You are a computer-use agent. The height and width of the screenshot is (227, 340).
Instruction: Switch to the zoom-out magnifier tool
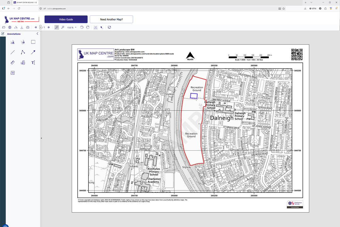[63, 27]
